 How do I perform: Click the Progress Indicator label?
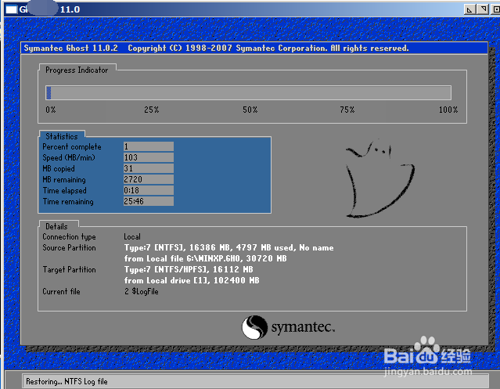coord(77,70)
